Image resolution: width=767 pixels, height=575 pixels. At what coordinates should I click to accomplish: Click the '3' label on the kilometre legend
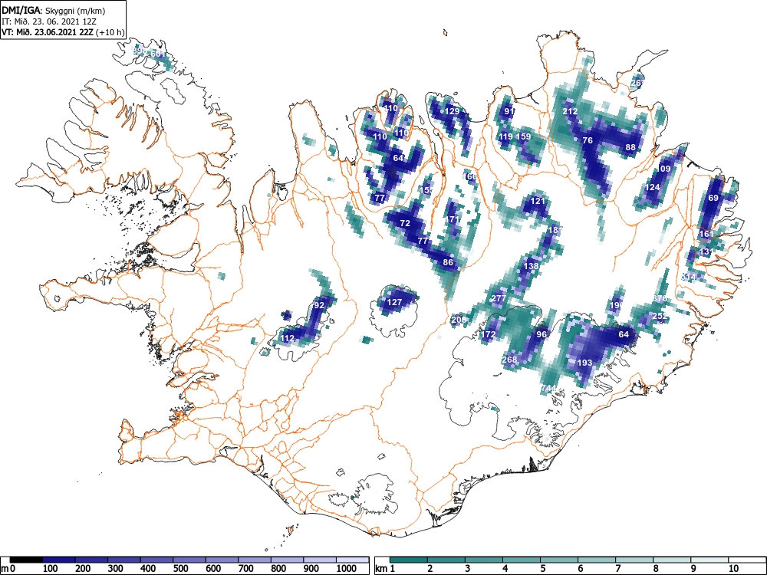coord(468,569)
